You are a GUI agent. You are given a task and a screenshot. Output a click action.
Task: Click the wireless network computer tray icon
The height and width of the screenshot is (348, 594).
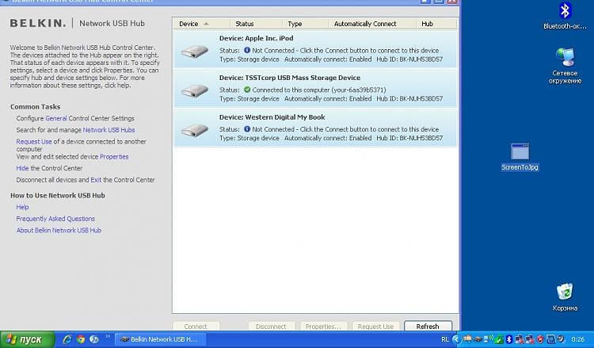(488, 339)
